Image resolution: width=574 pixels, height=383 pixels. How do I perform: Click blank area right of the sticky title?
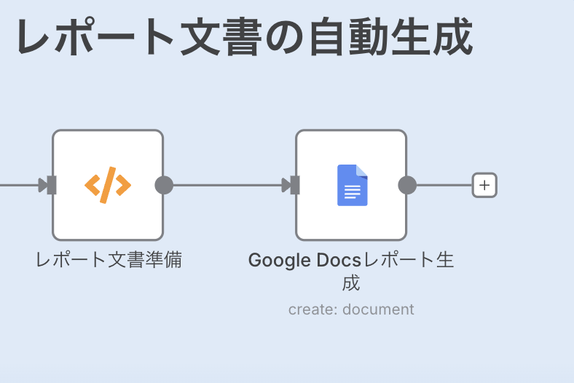(524, 38)
